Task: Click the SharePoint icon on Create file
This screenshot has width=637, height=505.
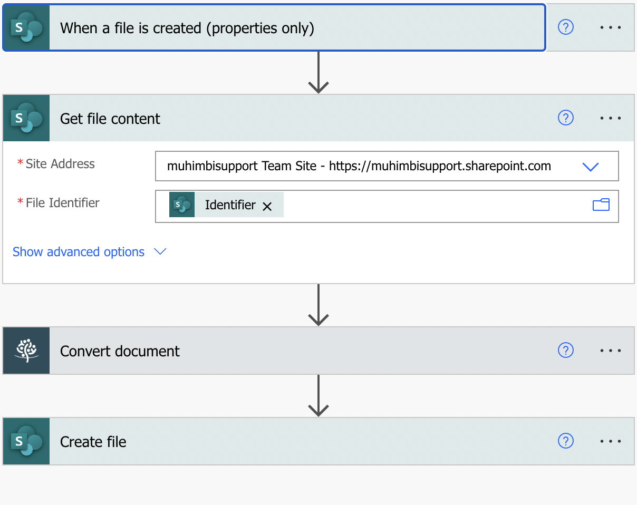Action: pos(26,442)
